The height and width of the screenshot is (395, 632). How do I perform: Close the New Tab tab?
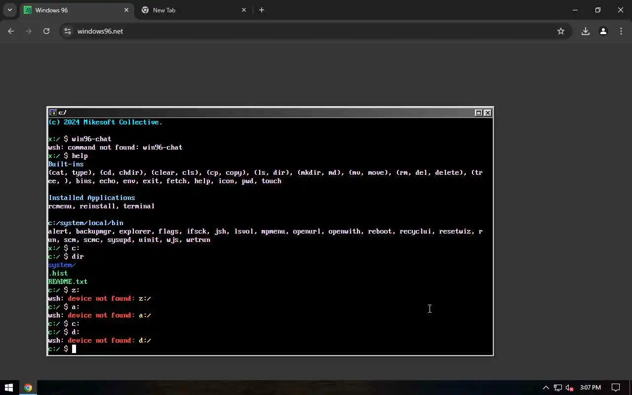(x=244, y=10)
